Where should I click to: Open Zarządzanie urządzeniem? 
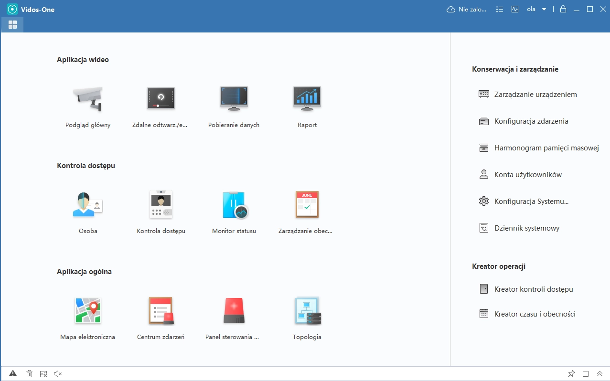click(x=528, y=95)
